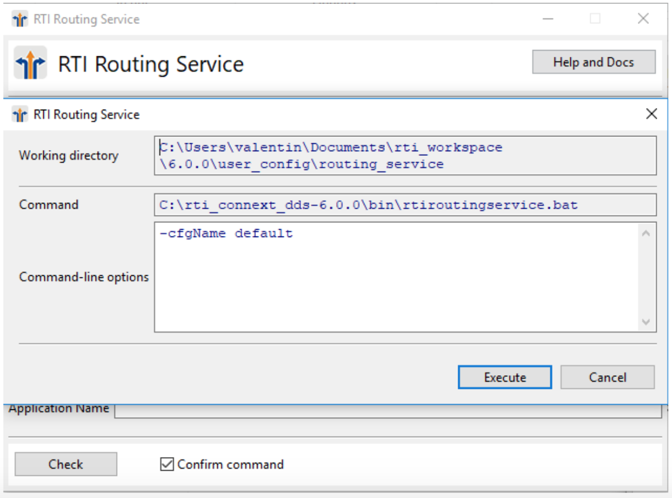Click into the Working directory field
The image size is (672, 498).
[405, 156]
